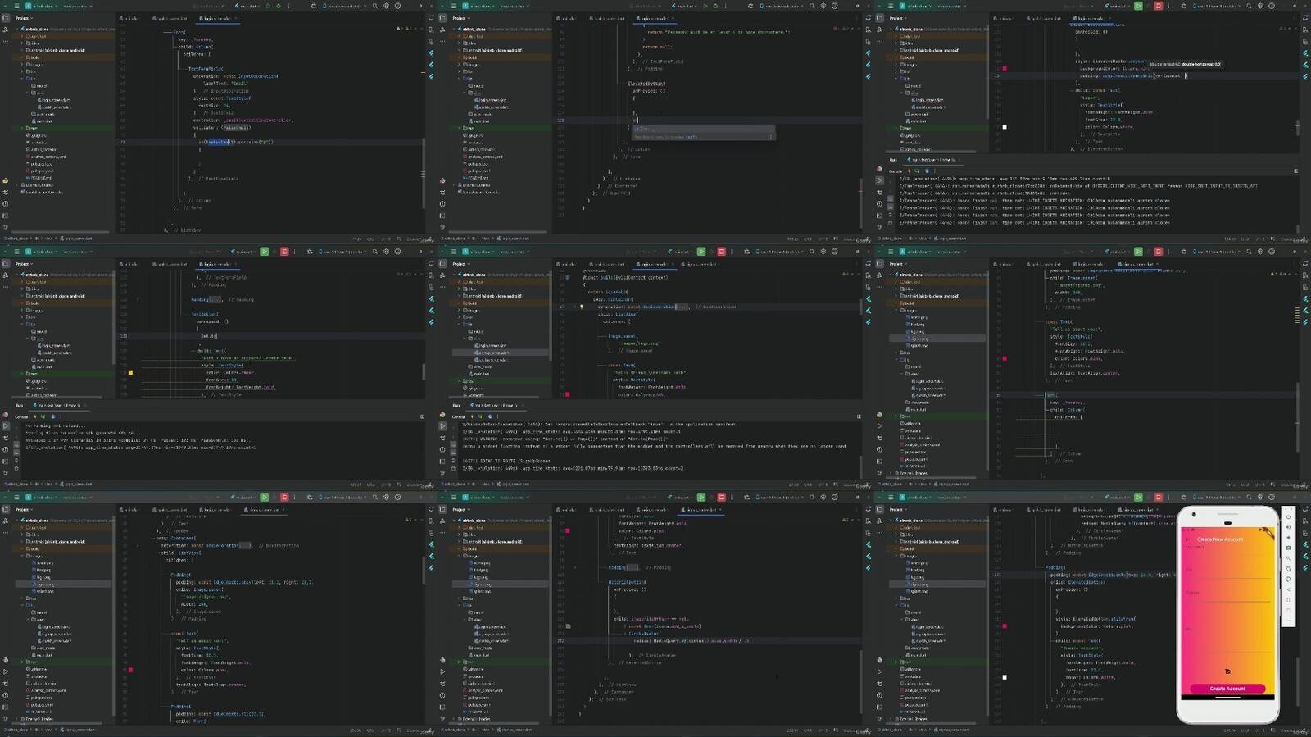
Task: Toggle yellow gutter marker in middle-left editor
Action: coord(130,372)
